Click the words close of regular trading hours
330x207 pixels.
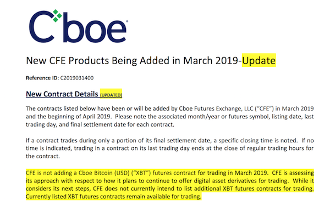[264, 148]
